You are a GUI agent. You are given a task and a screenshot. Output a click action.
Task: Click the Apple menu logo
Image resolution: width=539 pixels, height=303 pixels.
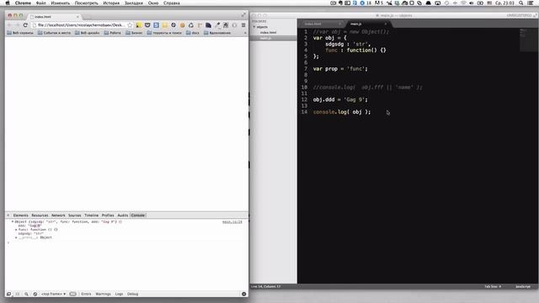coord(8,3)
